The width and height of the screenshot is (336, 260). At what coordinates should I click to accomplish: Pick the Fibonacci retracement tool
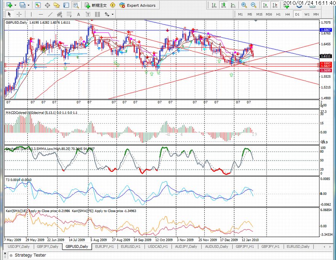(69, 14)
